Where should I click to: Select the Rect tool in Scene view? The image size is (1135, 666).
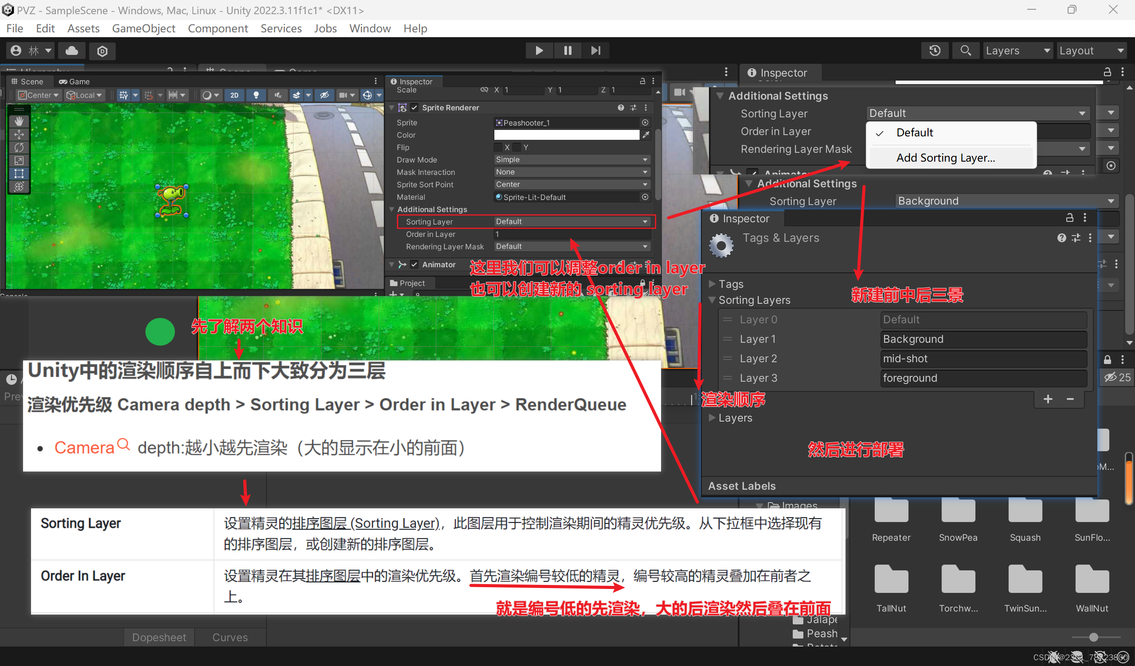click(x=19, y=173)
